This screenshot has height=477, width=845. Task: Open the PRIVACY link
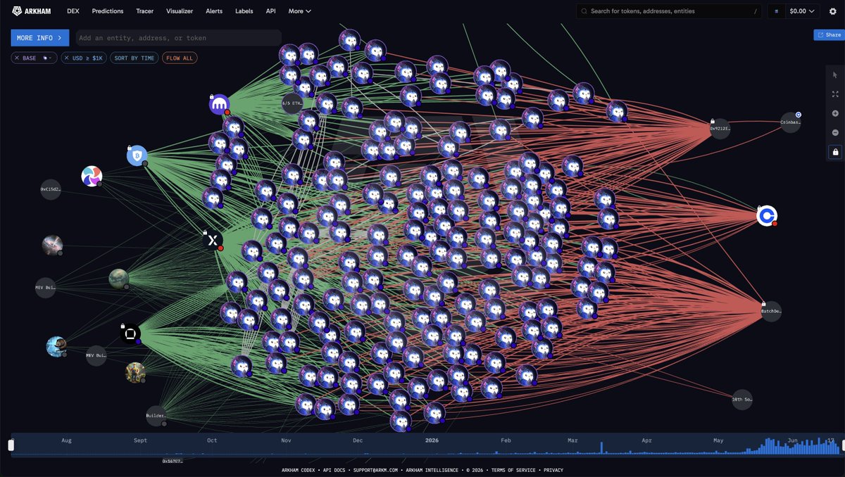click(553, 470)
